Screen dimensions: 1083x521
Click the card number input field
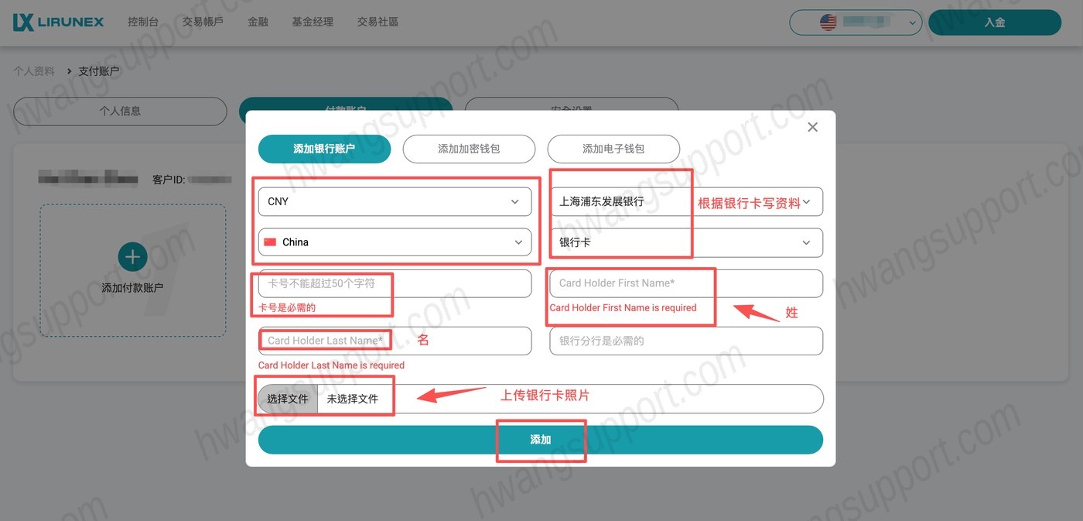tap(395, 283)
